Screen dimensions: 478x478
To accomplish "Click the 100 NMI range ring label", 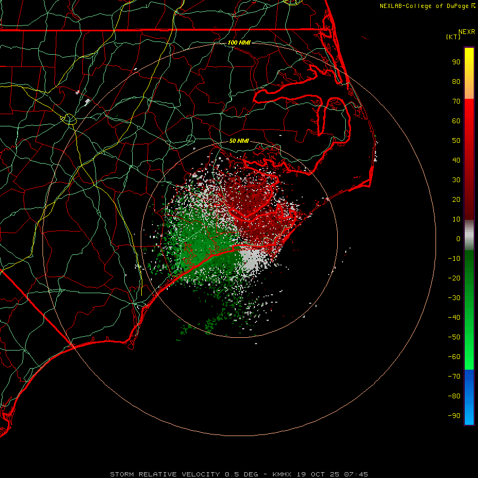I will coord(239,42).
